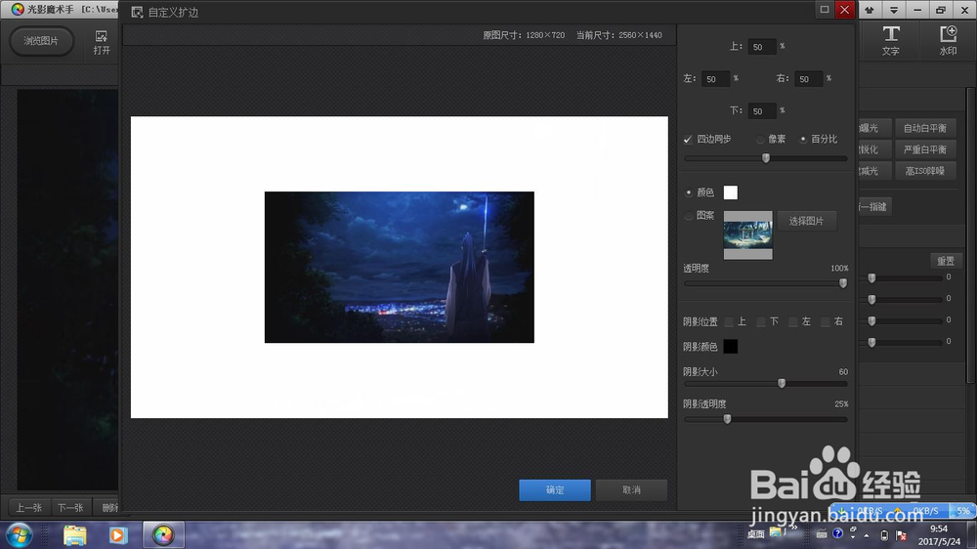The width and height of the screenshot is (977, 549).
Task: Click the power/battery tray icon
Action: 884,534
